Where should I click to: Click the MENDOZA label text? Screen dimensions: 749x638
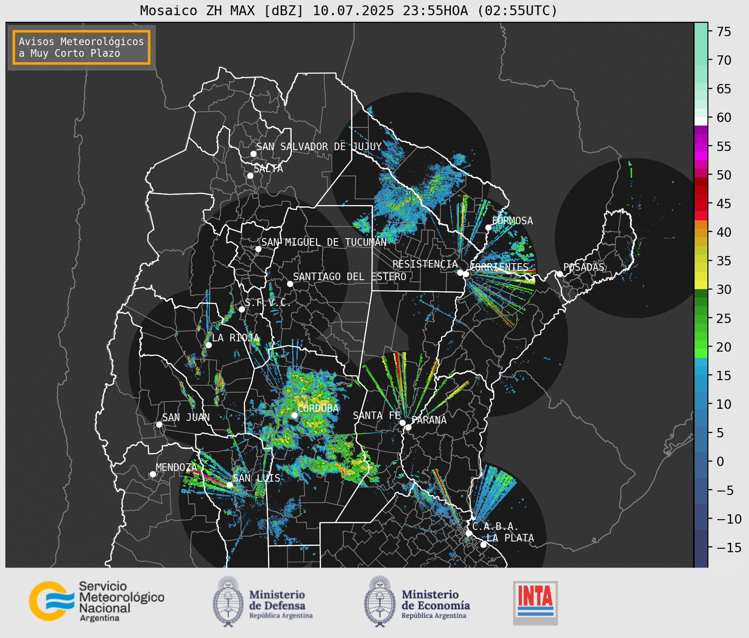[x=176, y=467]
